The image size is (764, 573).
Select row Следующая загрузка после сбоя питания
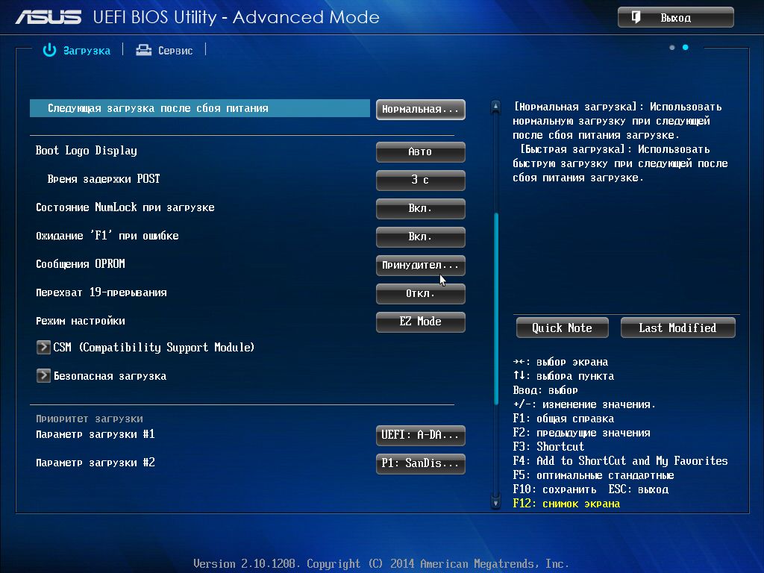click(x=200, y=108)
